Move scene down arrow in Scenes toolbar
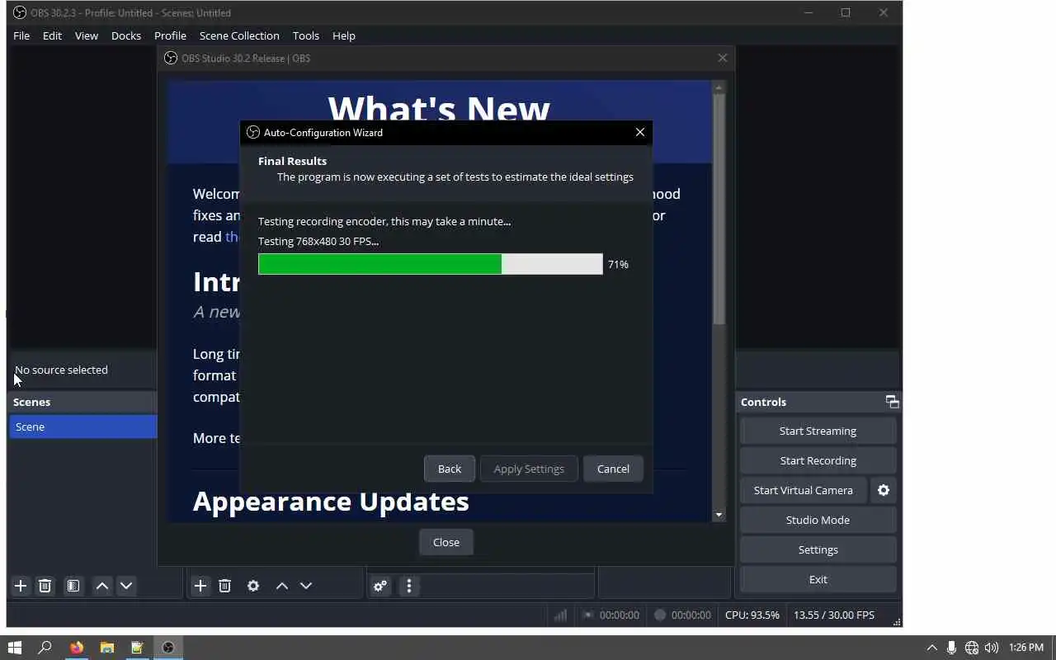Screen dimensions: 1056x660 pyautogui.click(x=126, y=586)
